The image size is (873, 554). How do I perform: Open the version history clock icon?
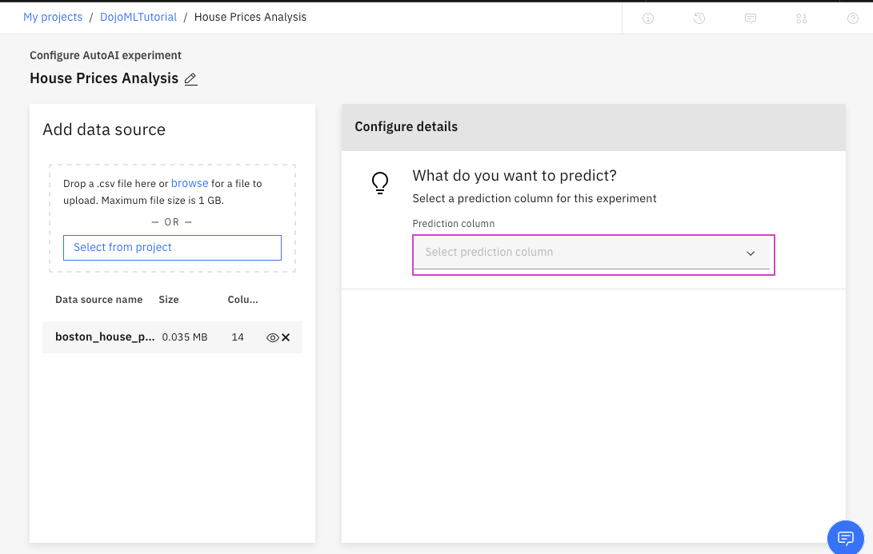(x=699, y=18)
